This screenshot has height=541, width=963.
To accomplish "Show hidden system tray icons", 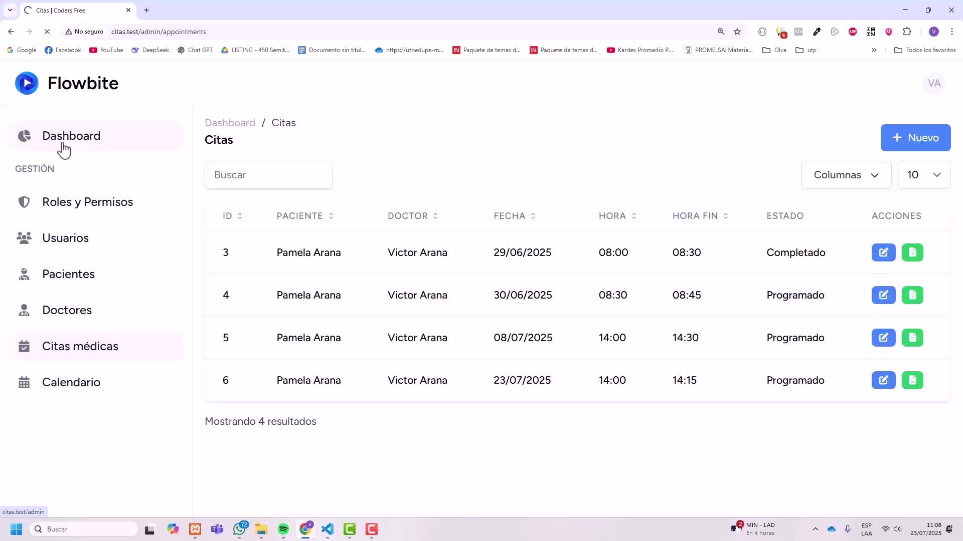I will click(815, 529).
